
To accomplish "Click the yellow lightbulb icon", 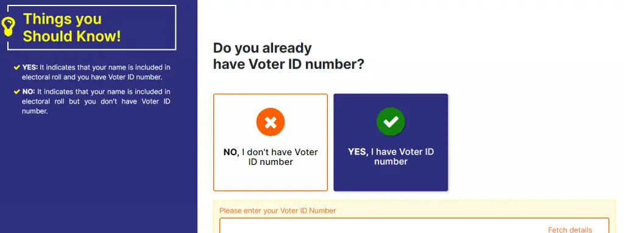I will pyautogui.click(x=8, y=27).
